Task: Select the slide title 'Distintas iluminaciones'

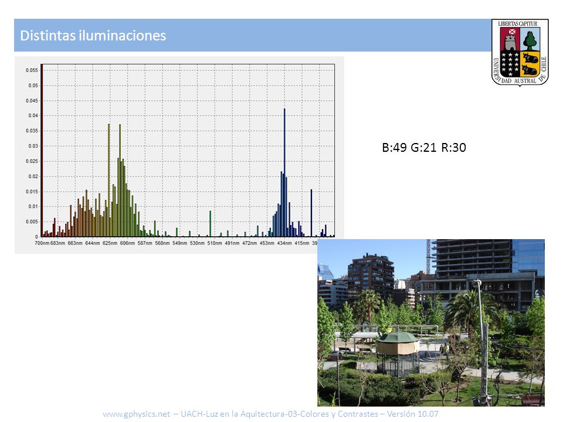Action: [93, 36]
